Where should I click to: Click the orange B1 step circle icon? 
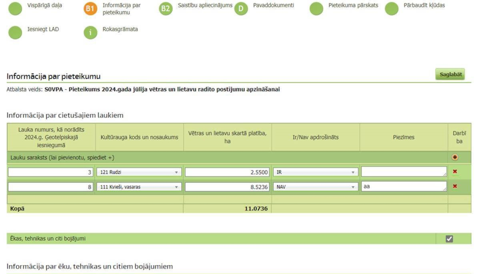tap(90, 9)
